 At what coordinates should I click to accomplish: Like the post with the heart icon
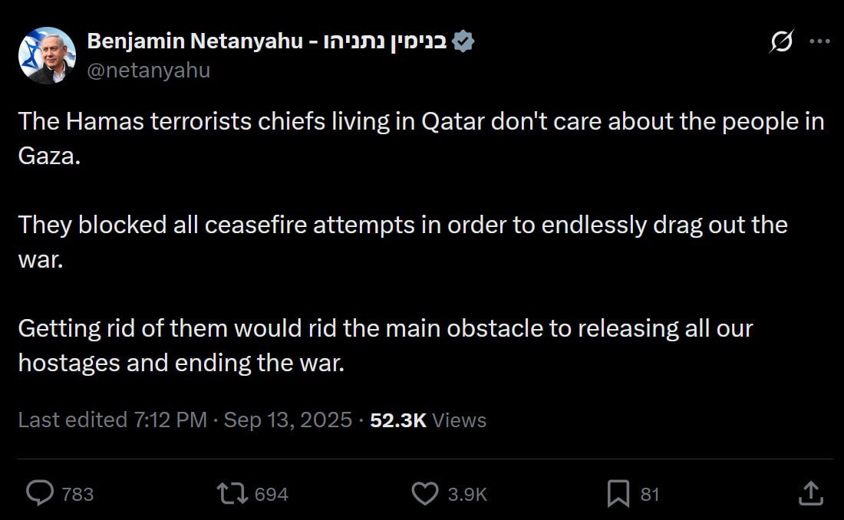425,493
